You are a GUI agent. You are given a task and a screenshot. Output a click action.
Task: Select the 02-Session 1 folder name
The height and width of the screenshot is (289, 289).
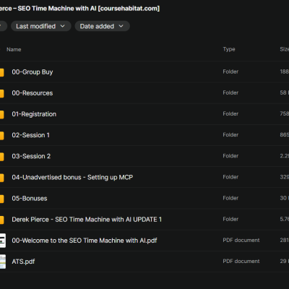pyautogui.click(x=31, y=135)
